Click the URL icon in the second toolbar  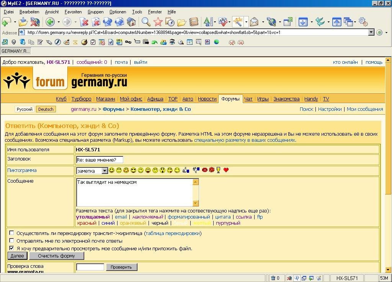[x=119, y=42]
